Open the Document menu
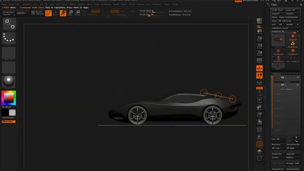This screenshot has height=171, width=304. pos(27,4)
